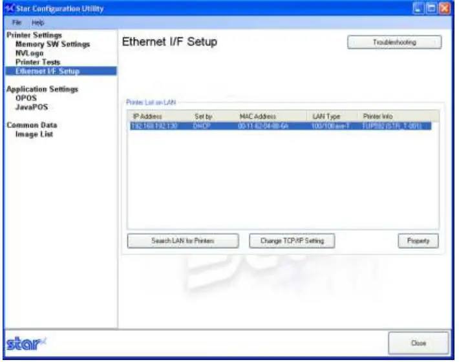Select Memory SW Settings in sidebar

click(x=53, y=44)
